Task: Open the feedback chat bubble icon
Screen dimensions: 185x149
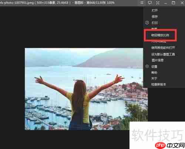Action: click(x=150, y=3)
